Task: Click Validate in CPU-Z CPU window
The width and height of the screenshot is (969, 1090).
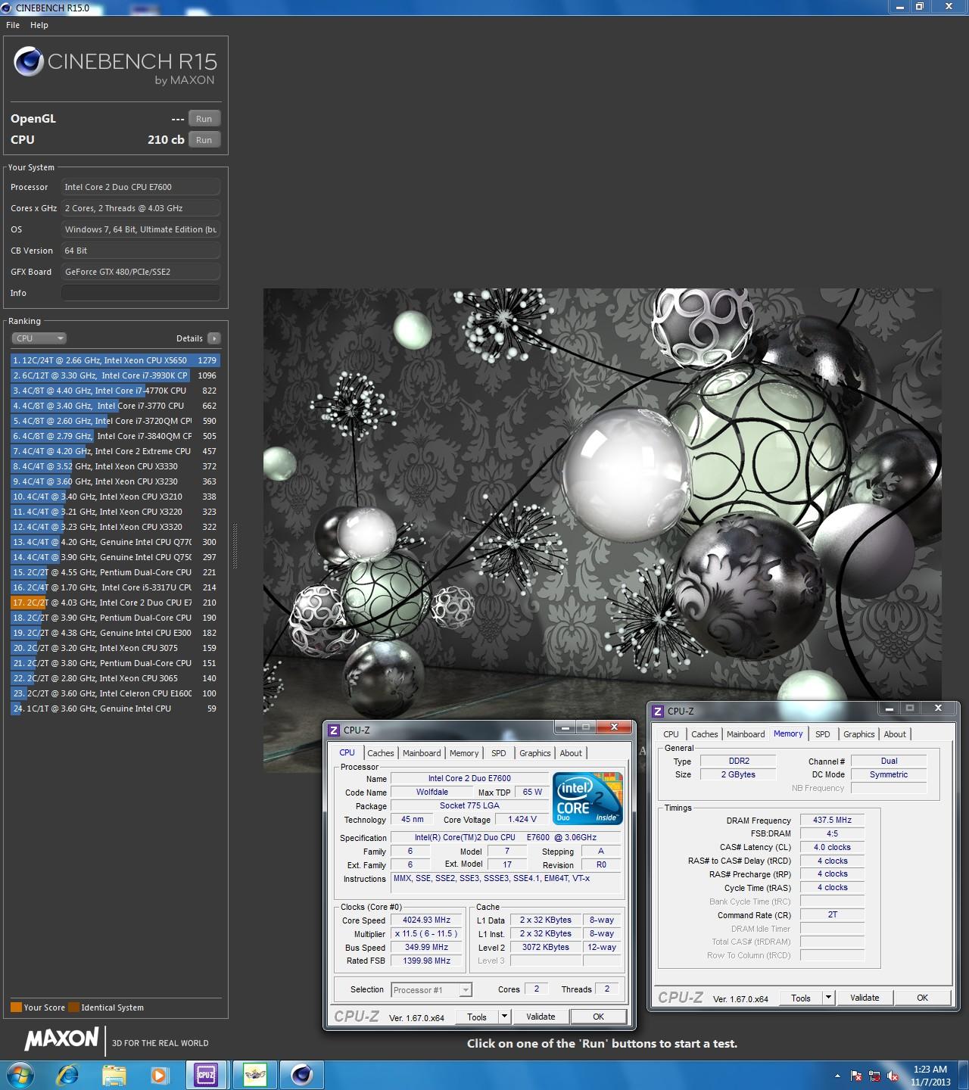Action: point(541,1017)
